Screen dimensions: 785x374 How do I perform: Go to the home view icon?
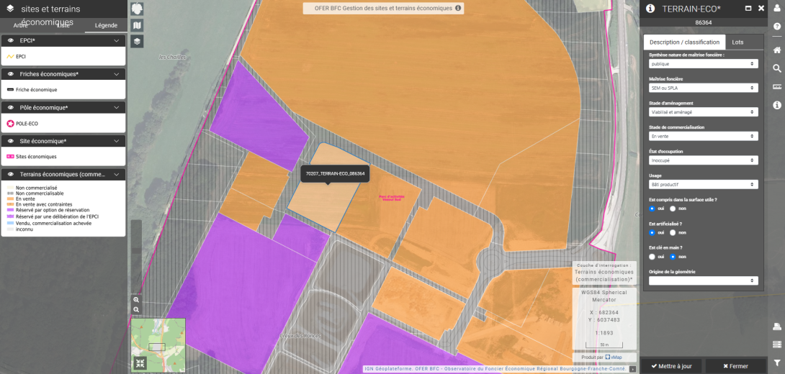tap(777, 50)
